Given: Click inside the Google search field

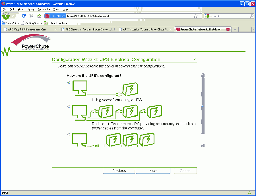Looking at the screenshot, I should click(x=230, y=16).
